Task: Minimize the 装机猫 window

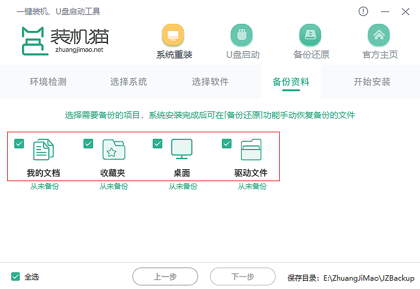Action: (385, 11)
